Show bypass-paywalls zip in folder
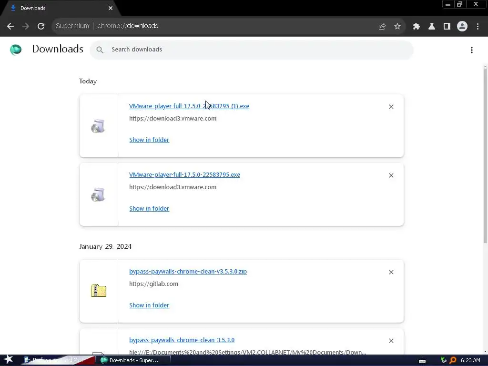Viewport: 488px width, 366px height. pos(149,305)
